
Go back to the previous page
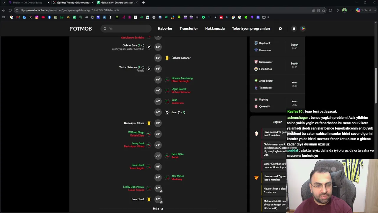coord(4,10)
